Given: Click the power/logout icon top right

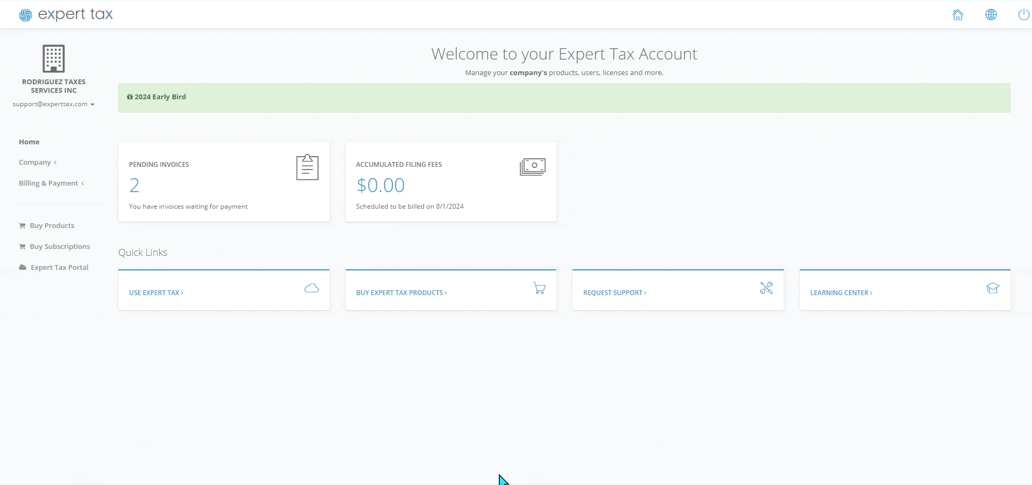Looking at the screenshot, I should pyautogui.click(x=1023, y=14).
